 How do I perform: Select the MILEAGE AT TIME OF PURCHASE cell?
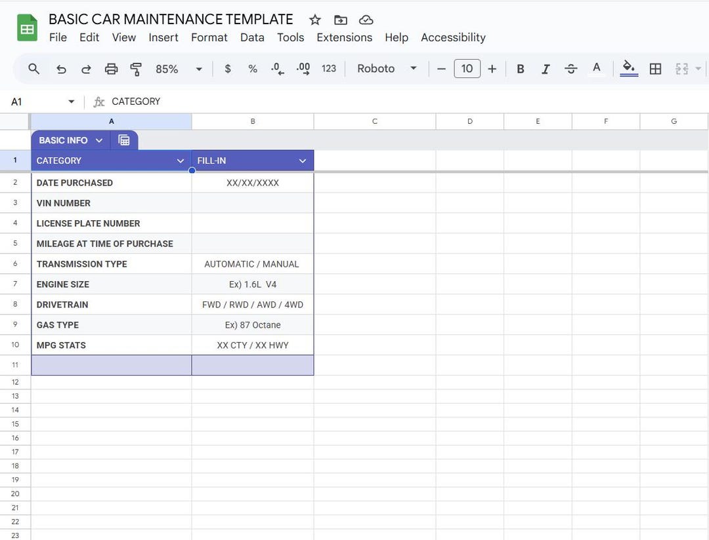click(111, 244)
